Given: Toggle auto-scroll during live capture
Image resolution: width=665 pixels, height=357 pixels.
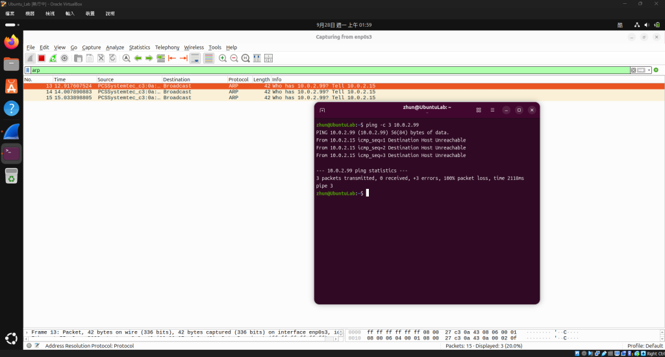Looking at the screenshot, I should point(195,58).
